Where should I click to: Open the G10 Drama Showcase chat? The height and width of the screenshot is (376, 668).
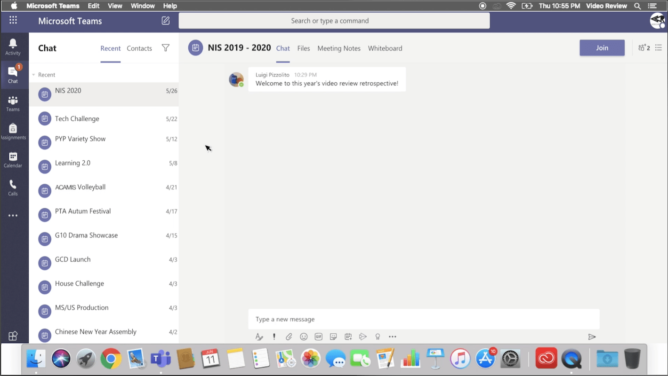(x=104, y=239)
